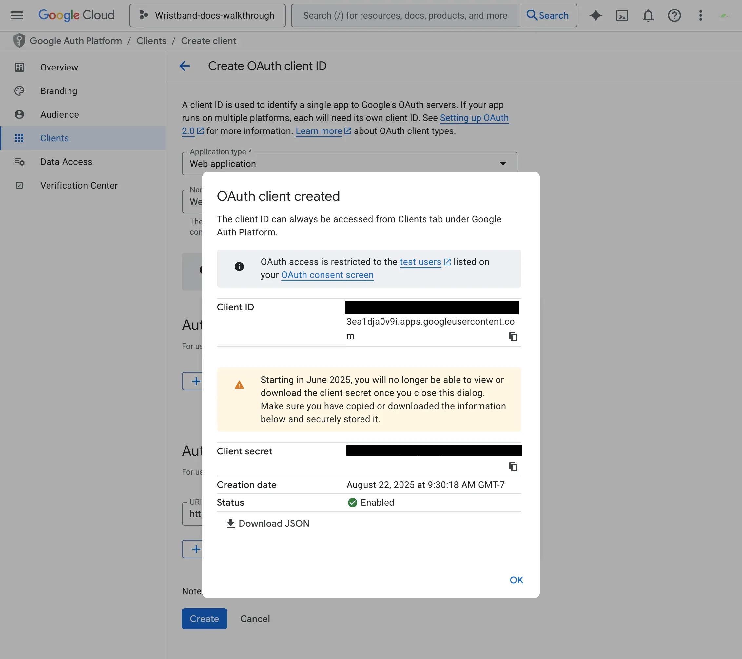Click the Create client breadcrumb text
The height and width of the screenshot is (659, 742).
tap(209, 41)
